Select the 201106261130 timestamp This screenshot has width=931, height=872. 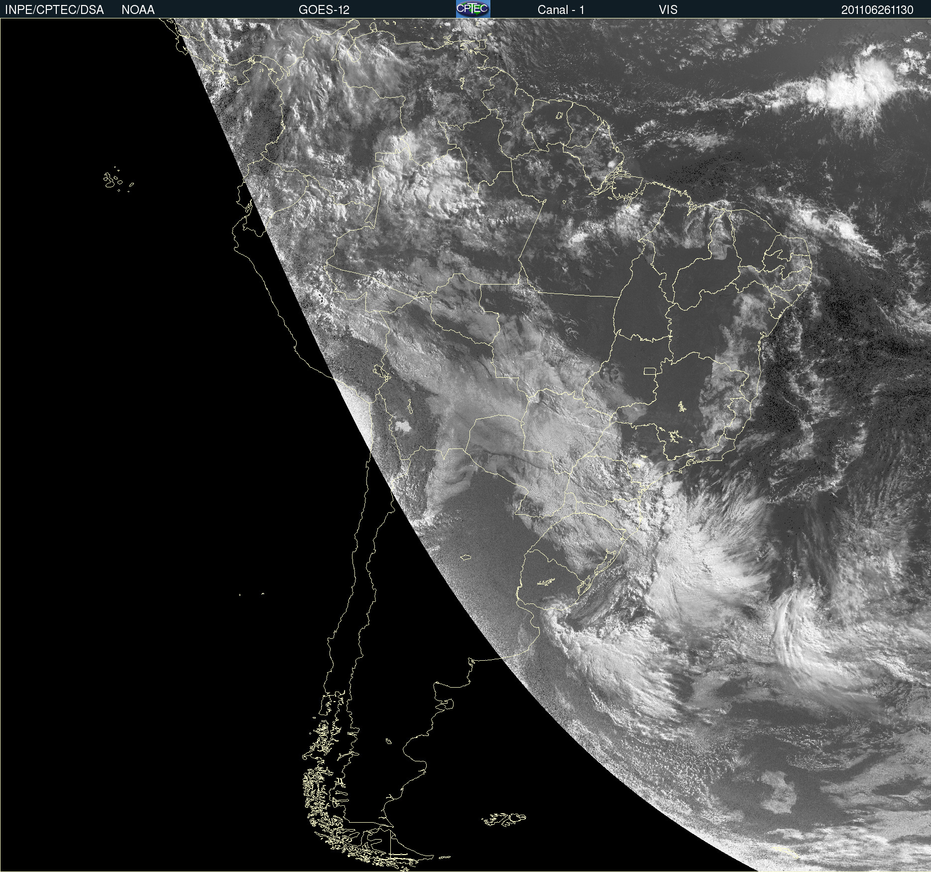coord(877,10)
